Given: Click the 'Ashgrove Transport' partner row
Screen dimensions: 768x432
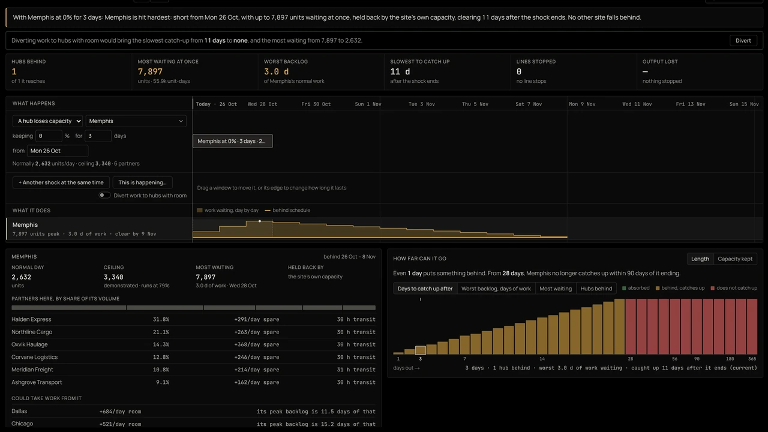Looking at the screenshot, I should point(193,382).
